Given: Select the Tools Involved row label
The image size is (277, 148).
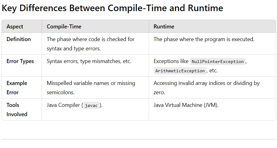Looking at the screenshot, I should [17, 110].
